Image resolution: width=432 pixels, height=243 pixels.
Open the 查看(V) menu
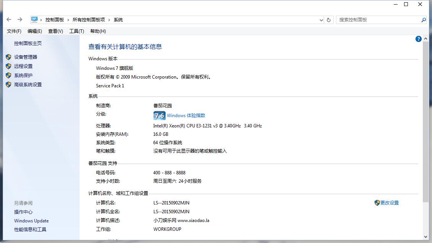[x=55, y=31]
